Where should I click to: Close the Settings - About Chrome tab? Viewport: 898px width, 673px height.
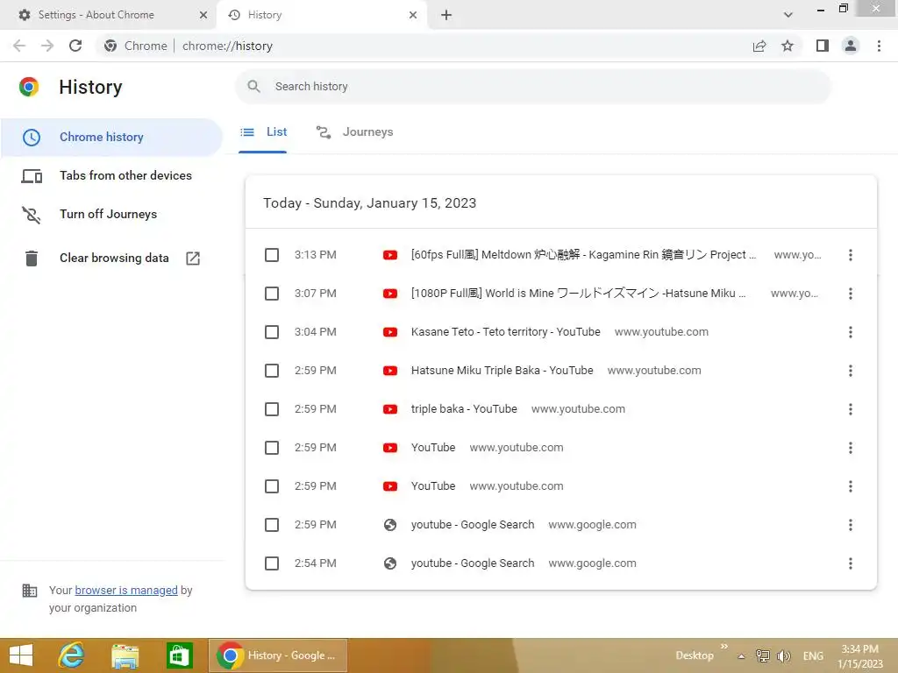[203, 15]
